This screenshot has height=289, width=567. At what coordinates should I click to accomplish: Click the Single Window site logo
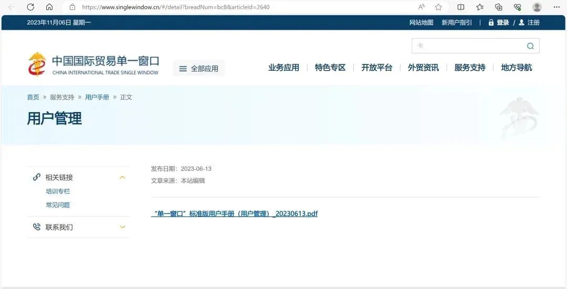(x=93, y=65)
